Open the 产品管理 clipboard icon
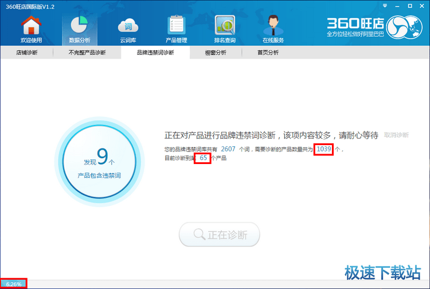The image size is (430, 289). click(177, 29)
